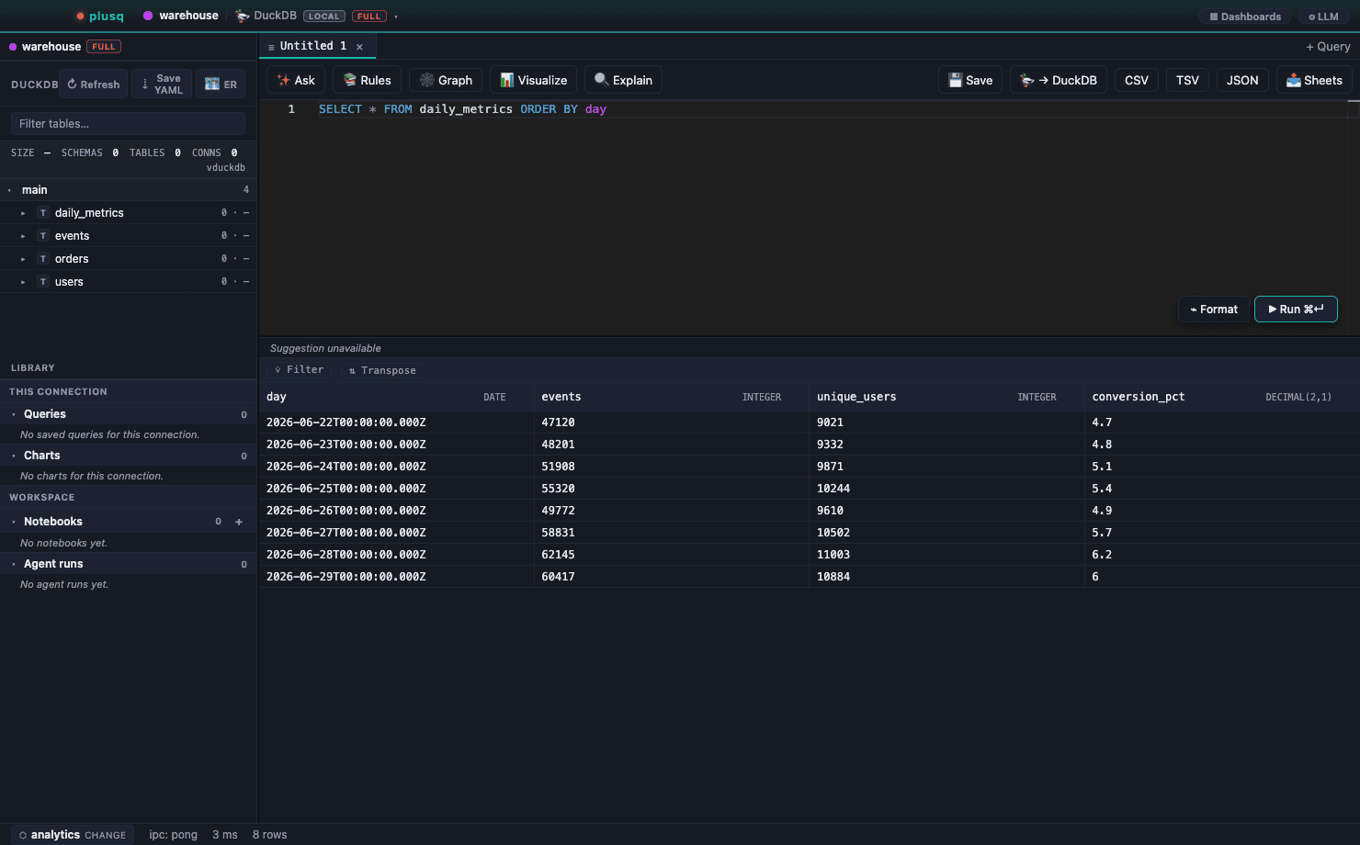Export results as TSV
The image size is (1360, 845).
click(x=1187, y=80)
